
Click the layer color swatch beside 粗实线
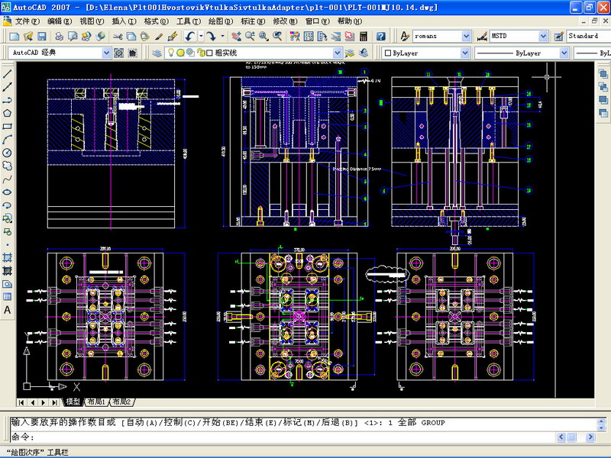[208, 53]
